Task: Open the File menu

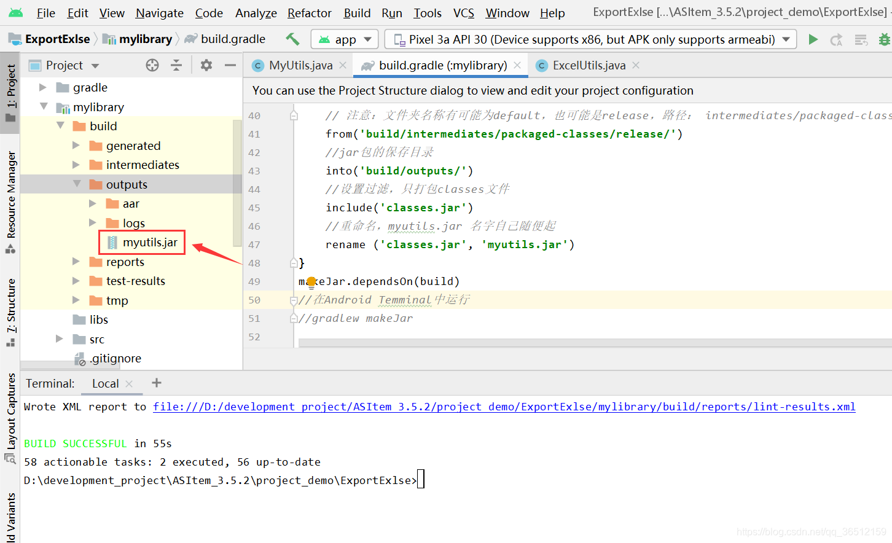Action: 46,13
